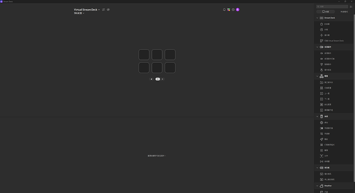
Task: Select the Stop Audio soundboard action
Action: coord(334,179)
